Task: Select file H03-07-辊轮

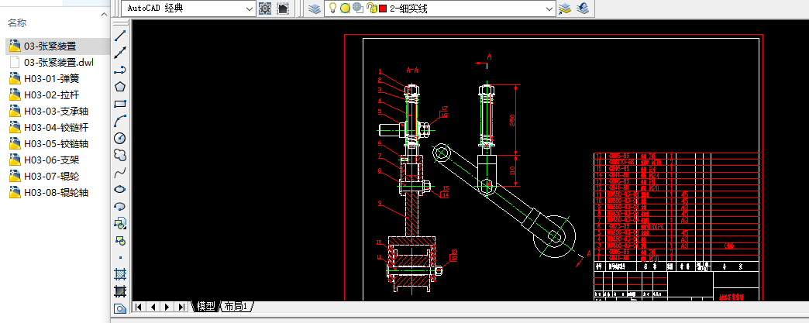Action: (x=52, y=177)
